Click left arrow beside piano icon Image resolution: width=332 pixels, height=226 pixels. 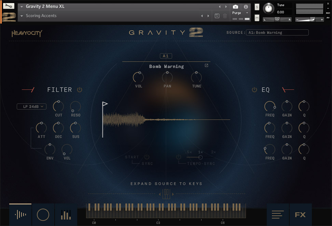coord(160,194)
